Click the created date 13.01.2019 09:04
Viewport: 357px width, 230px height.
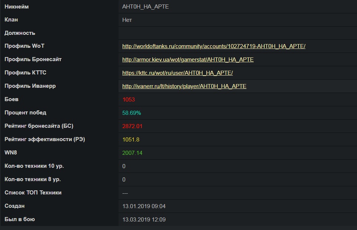point(144,206)
